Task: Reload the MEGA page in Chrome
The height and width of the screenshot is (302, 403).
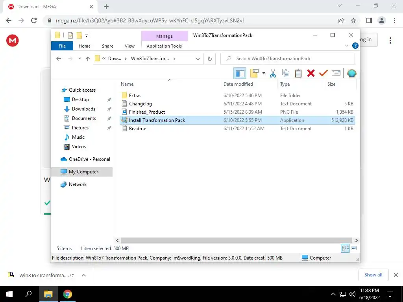Action: 34,20
